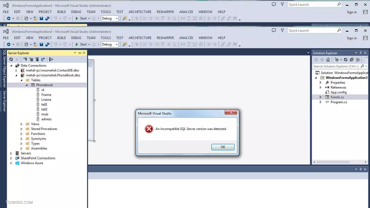Viewport: 370px width, 208px height.
Task: Click Save All icon in front window toolbar
Action: click(x=47, y=44)
